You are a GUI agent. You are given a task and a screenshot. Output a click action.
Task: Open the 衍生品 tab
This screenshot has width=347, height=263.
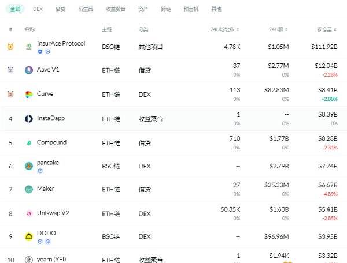tap(86, 9)
